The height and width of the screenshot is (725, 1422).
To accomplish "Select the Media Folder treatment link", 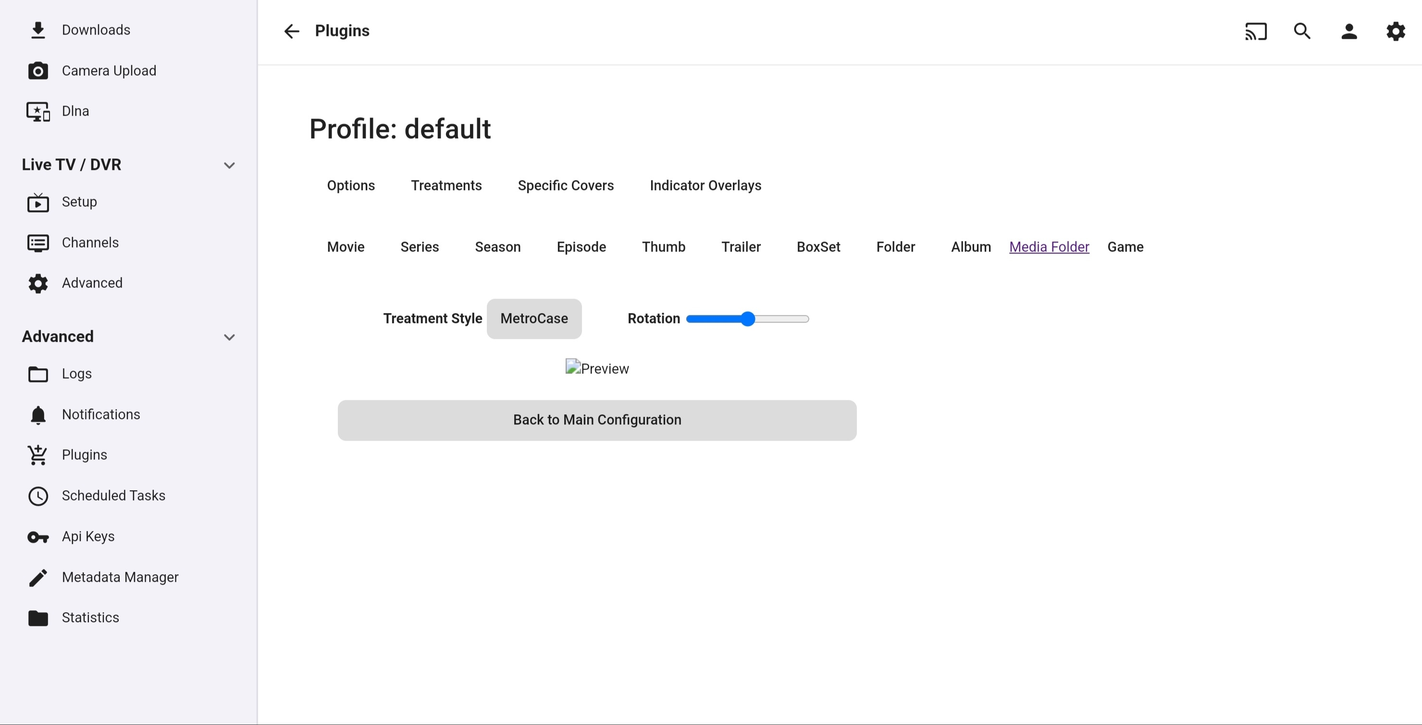I will tap(1049, 247).
